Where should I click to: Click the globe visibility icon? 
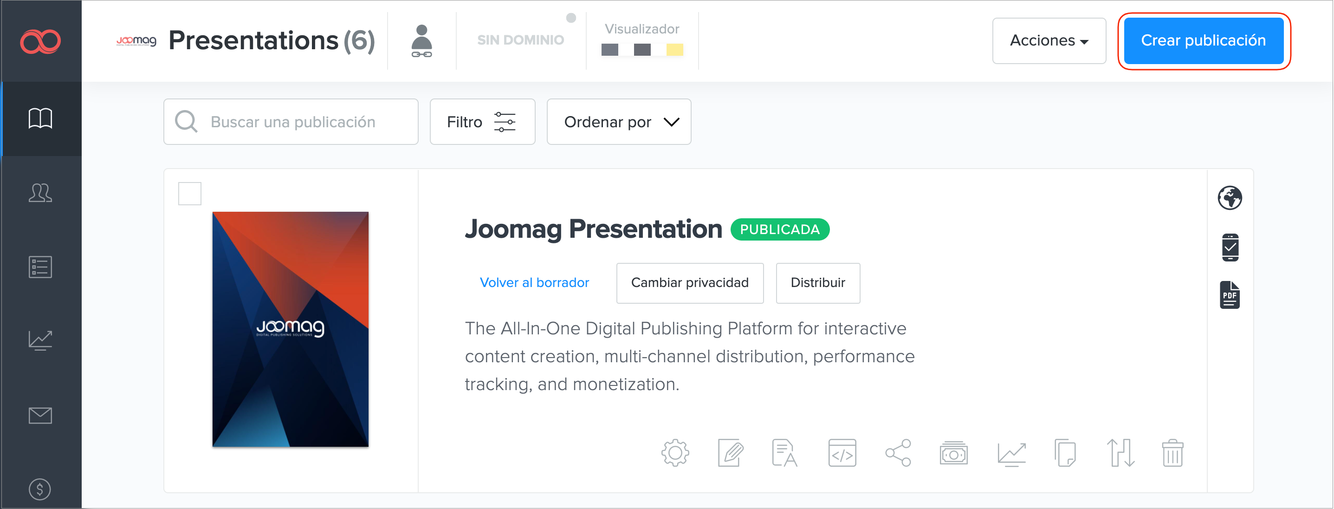click(x=1229, y=198)
